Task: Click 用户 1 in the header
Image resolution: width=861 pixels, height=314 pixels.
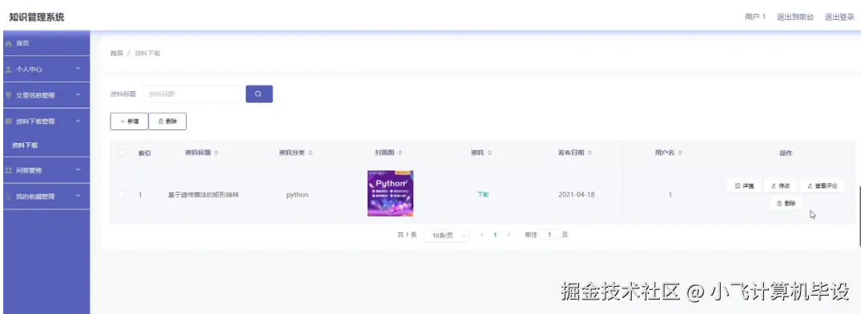Action: coord(755,17)
